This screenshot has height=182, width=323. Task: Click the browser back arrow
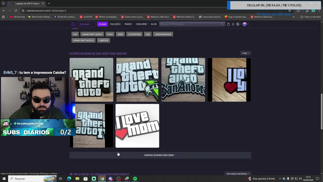coord(4,11)
